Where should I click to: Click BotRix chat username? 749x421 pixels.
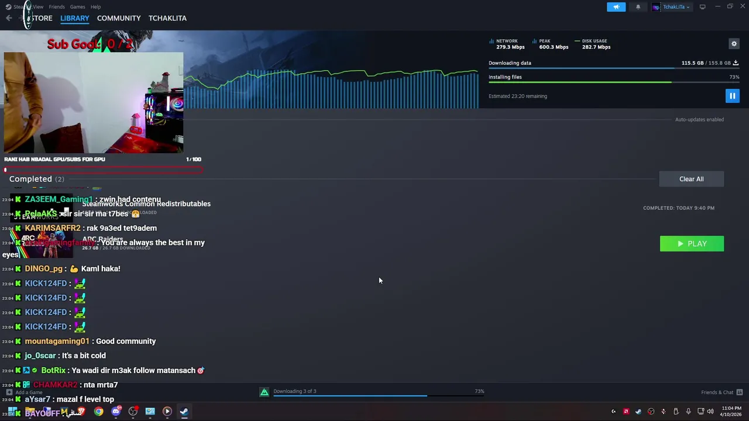point(53,370)
